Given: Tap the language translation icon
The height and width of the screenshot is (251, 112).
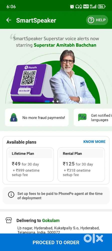Looking at the screenshot, I should [x=82, y=117].
